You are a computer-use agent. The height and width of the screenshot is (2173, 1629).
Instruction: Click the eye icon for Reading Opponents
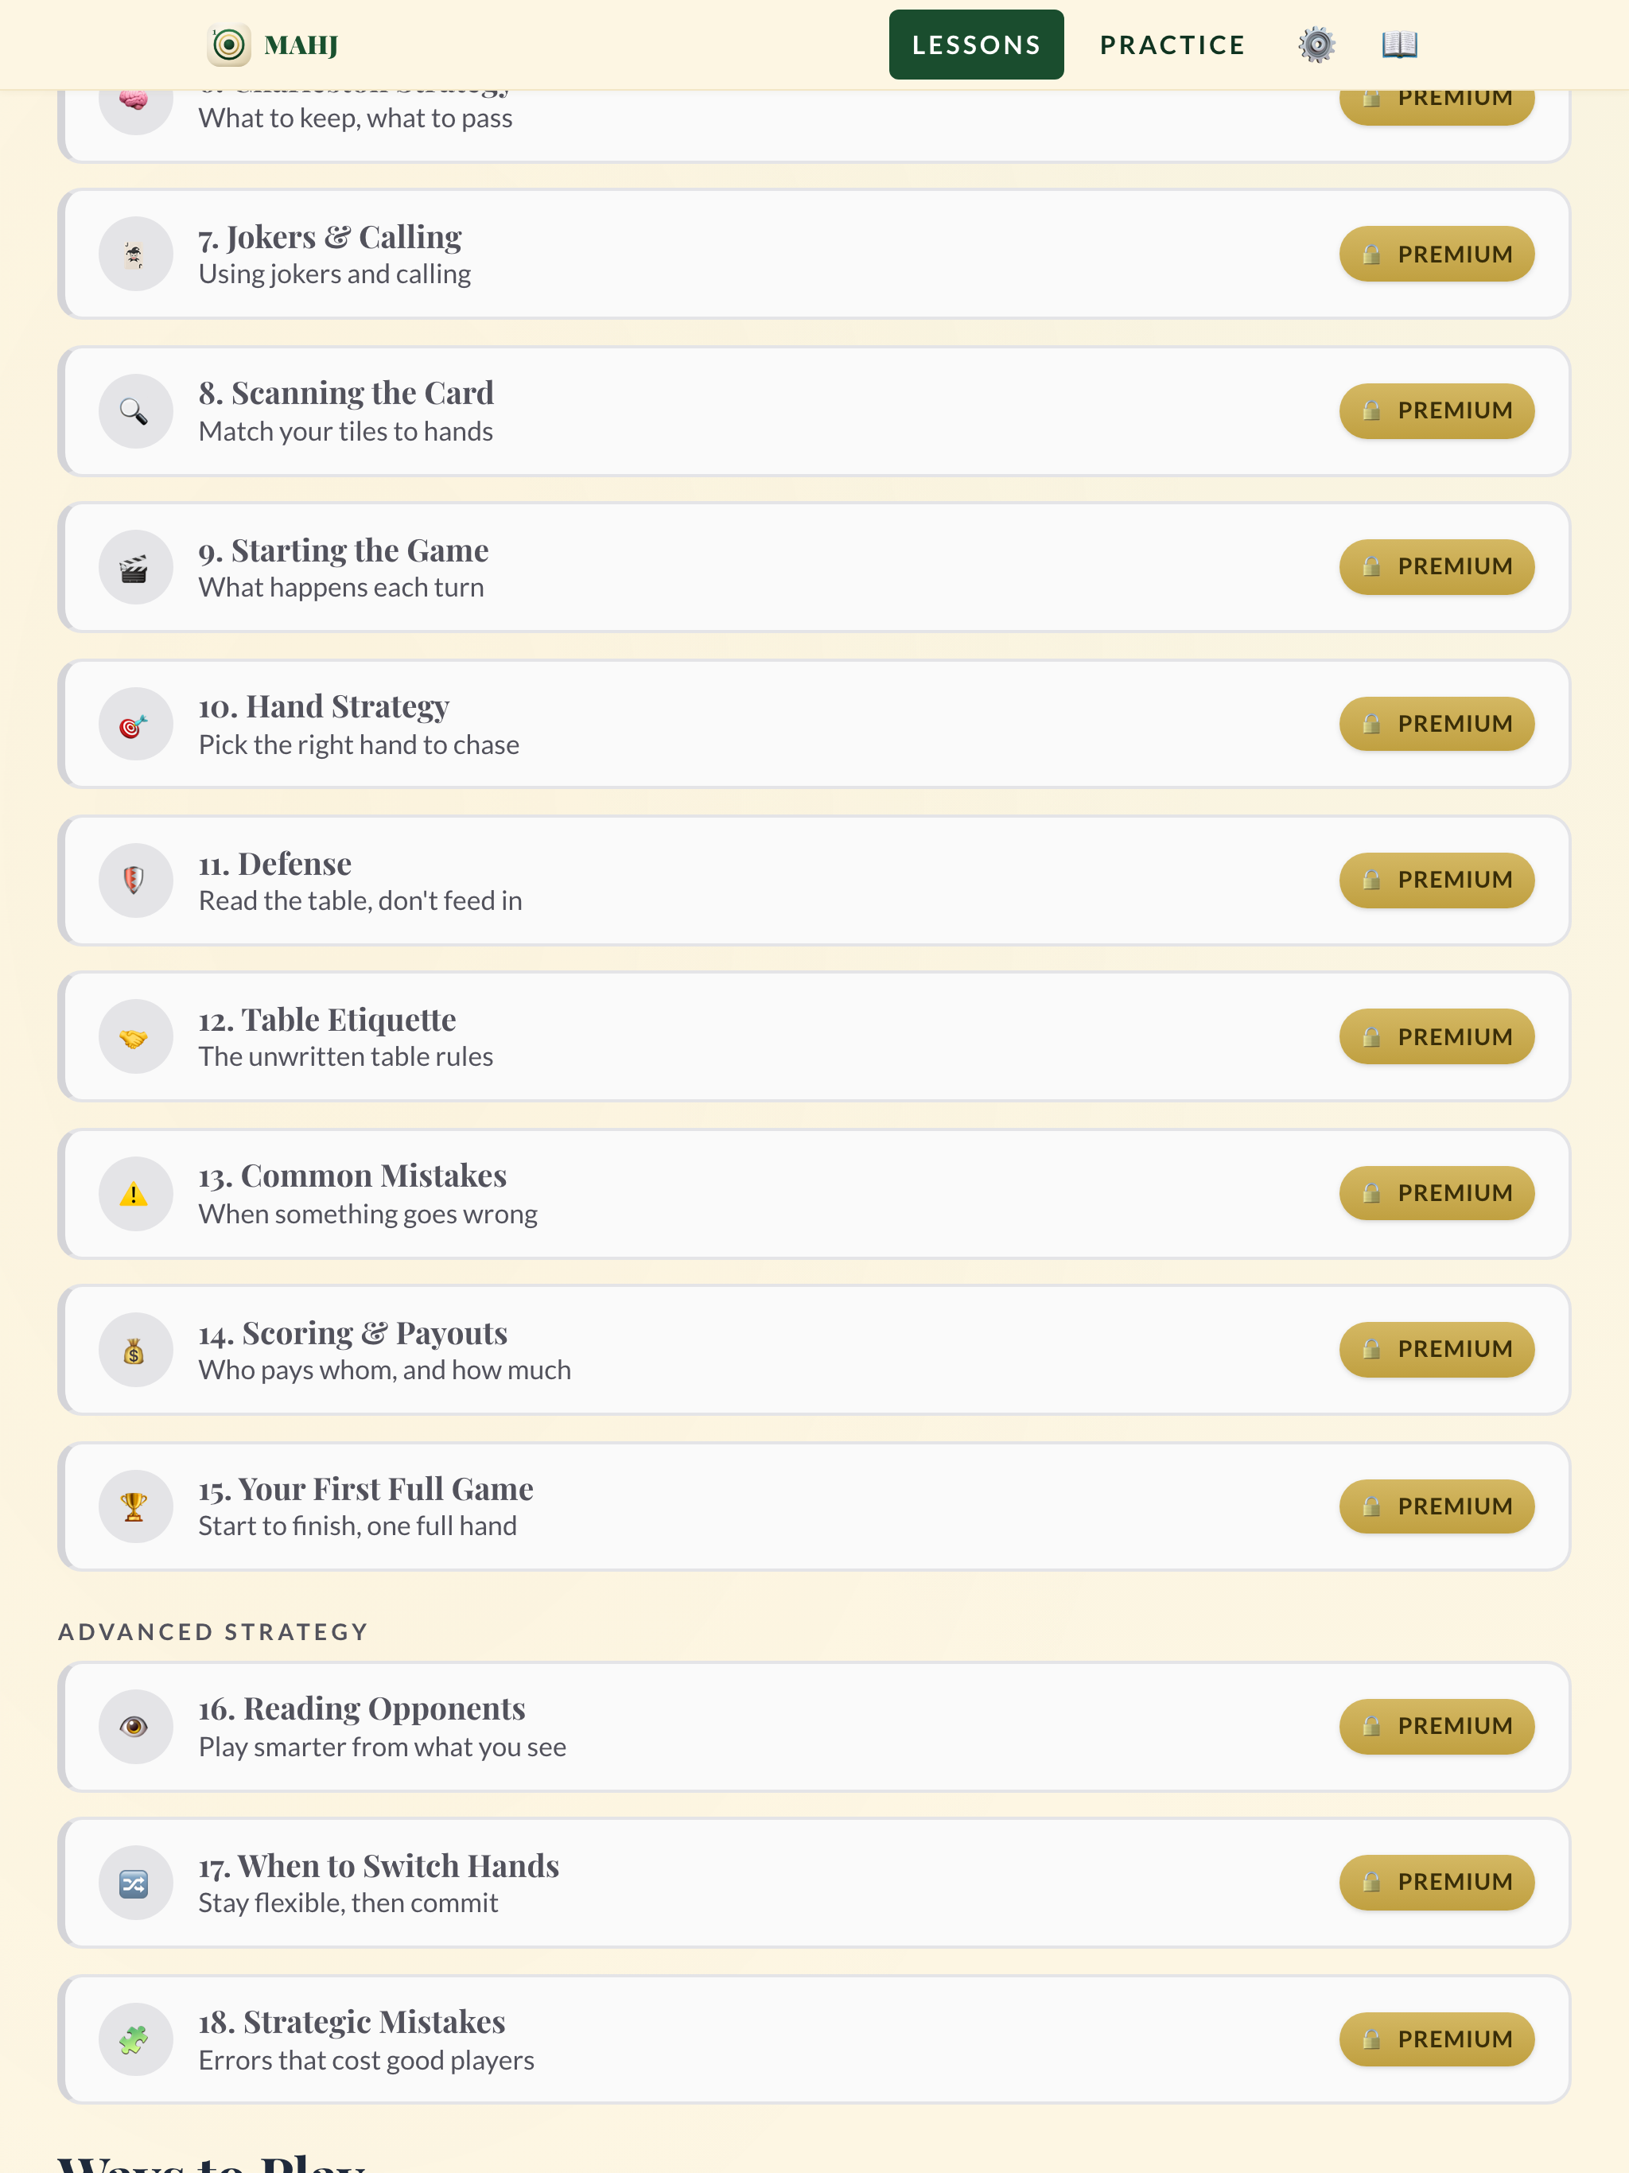pos(134,1727)
